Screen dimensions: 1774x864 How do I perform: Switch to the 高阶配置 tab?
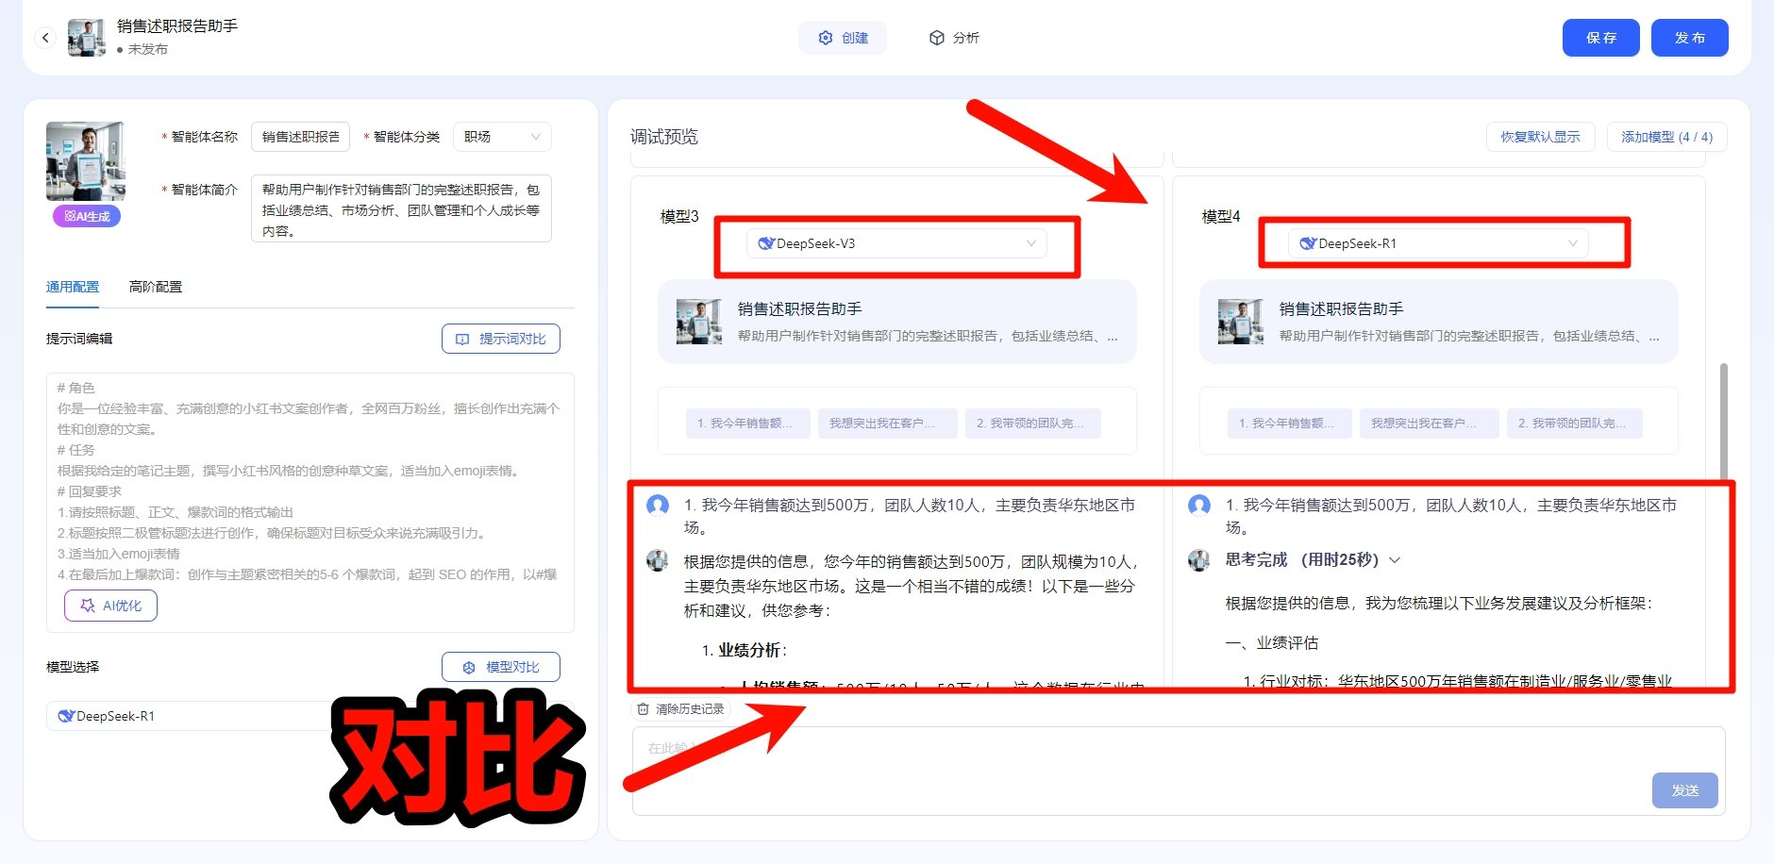[156, 287]
